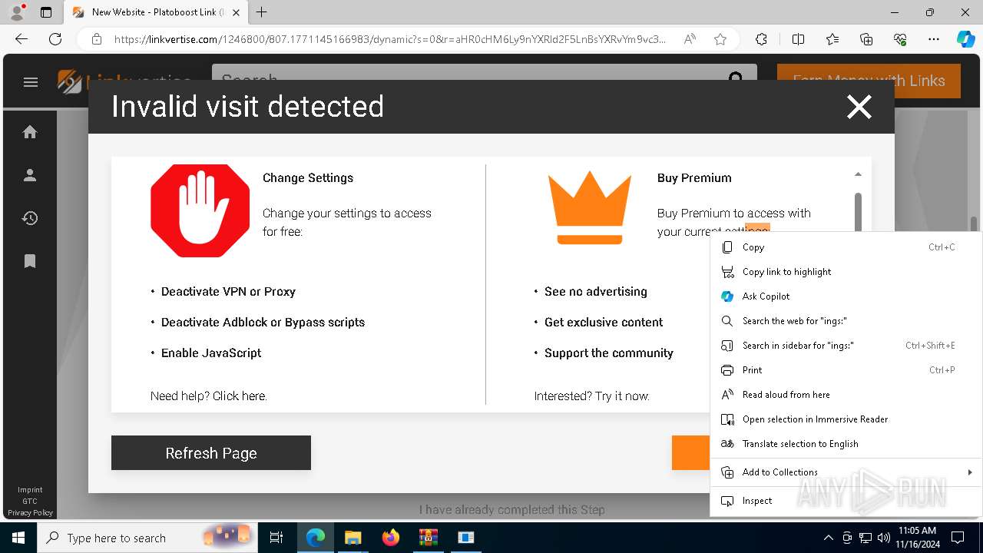Open Collections toolbar icon
Image resolution: width=983 pixels, height=553 pixels.
point(866,39)
